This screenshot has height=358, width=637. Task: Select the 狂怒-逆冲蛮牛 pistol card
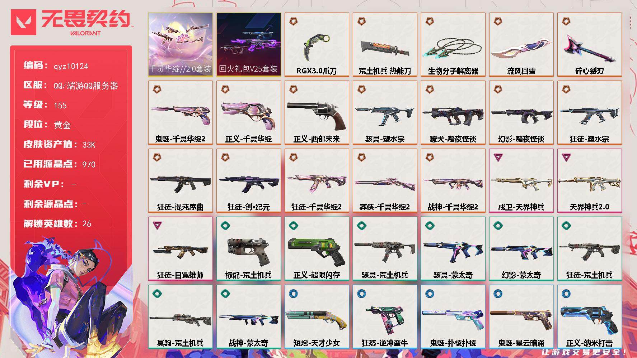tap(385, 317)
